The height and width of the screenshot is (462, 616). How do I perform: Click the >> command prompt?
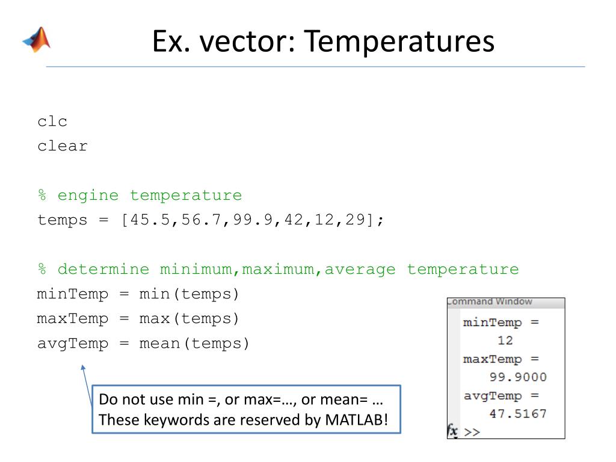472,432
